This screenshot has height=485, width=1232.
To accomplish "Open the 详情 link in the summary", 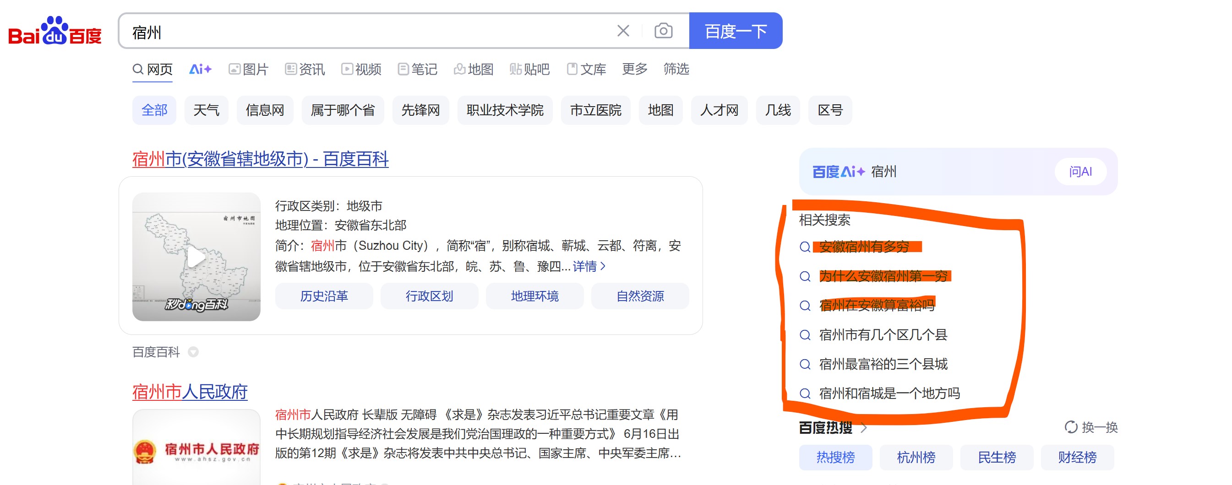I will coord(589,267).
